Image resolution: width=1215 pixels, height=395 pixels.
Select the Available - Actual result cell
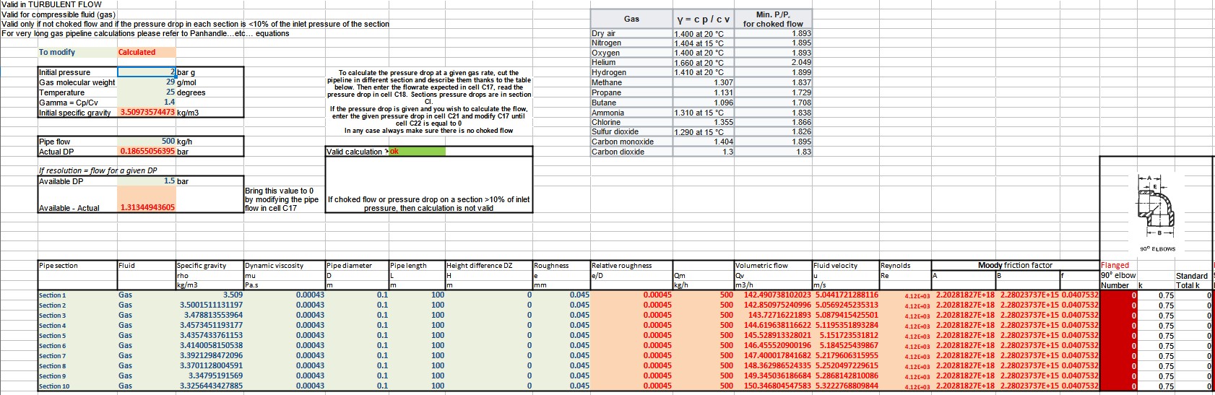pyautogui.click(x=147, y=208)
